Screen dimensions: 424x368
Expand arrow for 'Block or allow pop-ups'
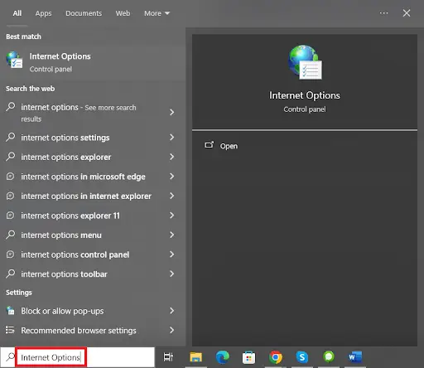pyautogui.click(x=171, y=311)
